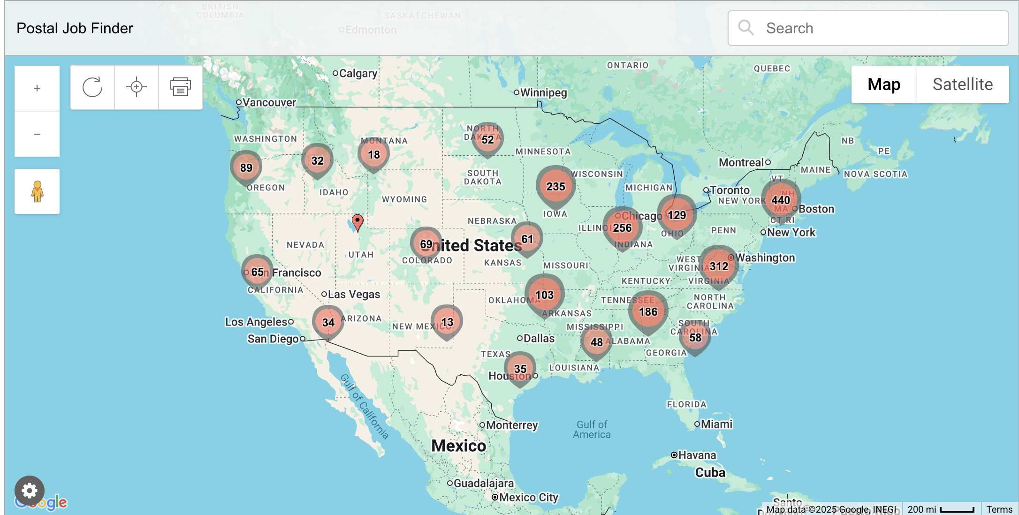The height and width of the screenshot is (515, 1019).
Task: Open the 35 cluster near Houston
Action: pos(520,369)
